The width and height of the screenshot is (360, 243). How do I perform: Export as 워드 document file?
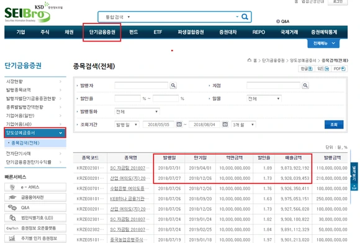point(323,69)
